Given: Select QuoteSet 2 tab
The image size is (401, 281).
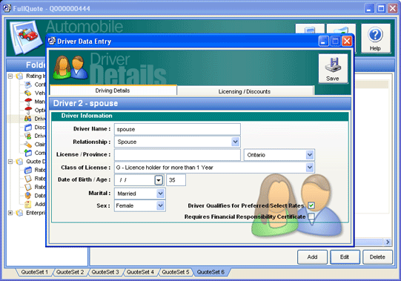Looking at the screenshot, I should (70, 272).
